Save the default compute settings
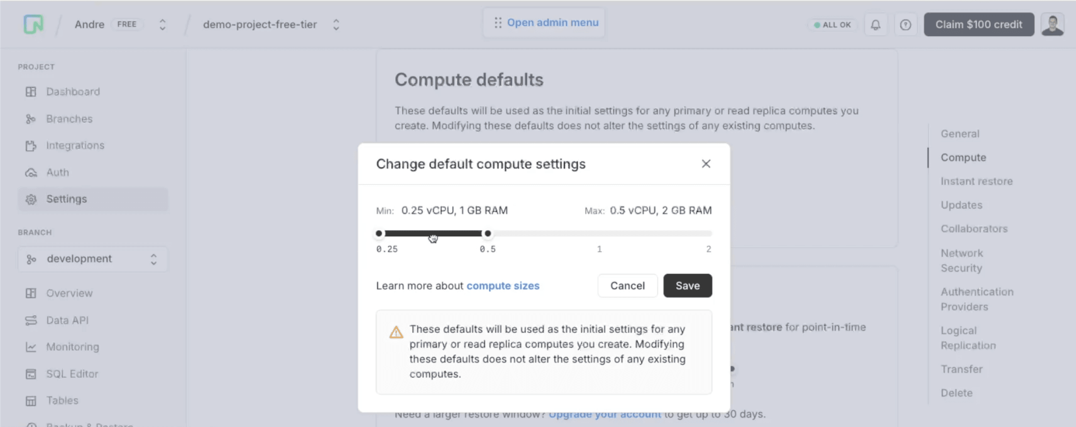The width and height of the screenshot is (1076, 427). pos(687,286)
